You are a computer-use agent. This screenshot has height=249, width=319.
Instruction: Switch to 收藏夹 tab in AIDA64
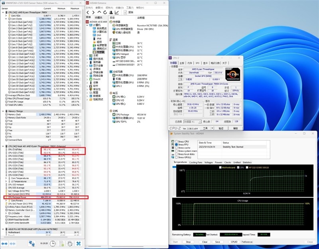98,18
